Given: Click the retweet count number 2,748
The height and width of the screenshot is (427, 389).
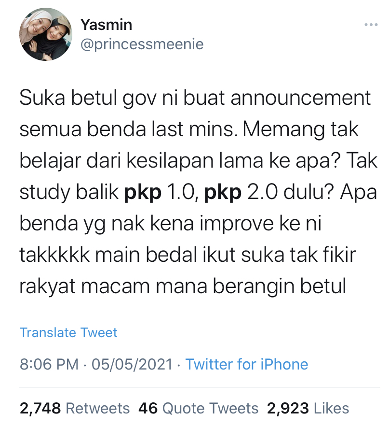Looking at the screenshot, I should pyautogui.click(x=40, y=408).
